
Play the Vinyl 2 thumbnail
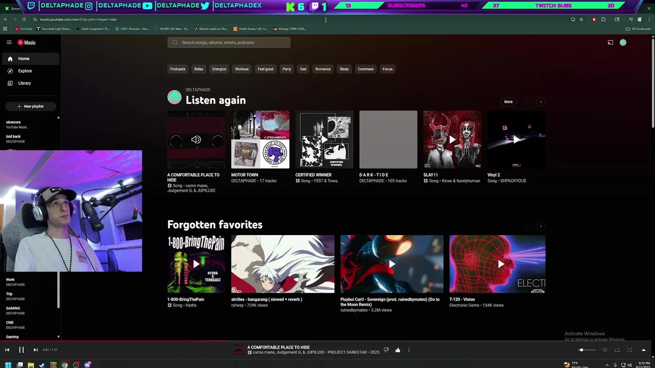[516, 140]
